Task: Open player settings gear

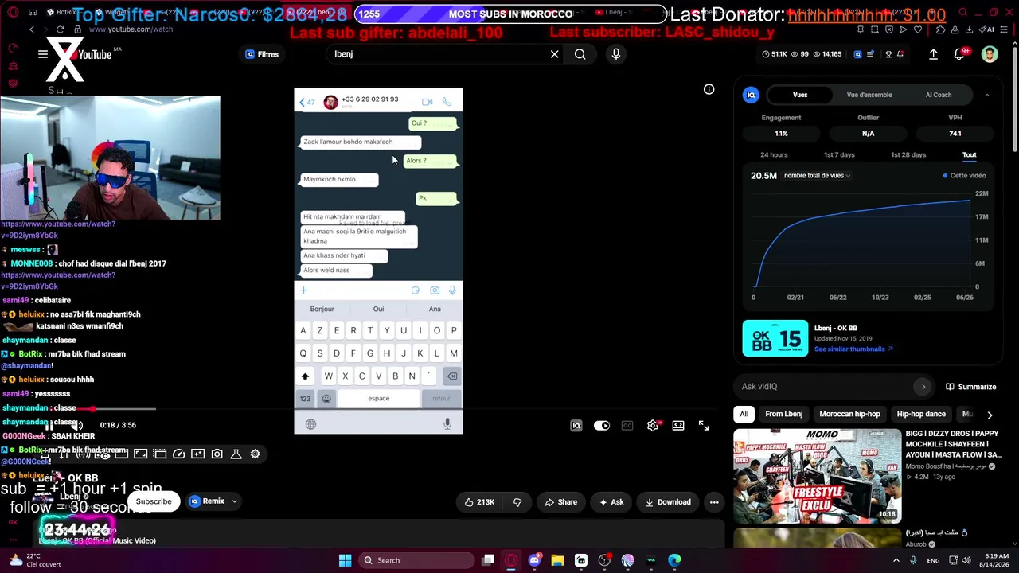Action: click(653, 426)
